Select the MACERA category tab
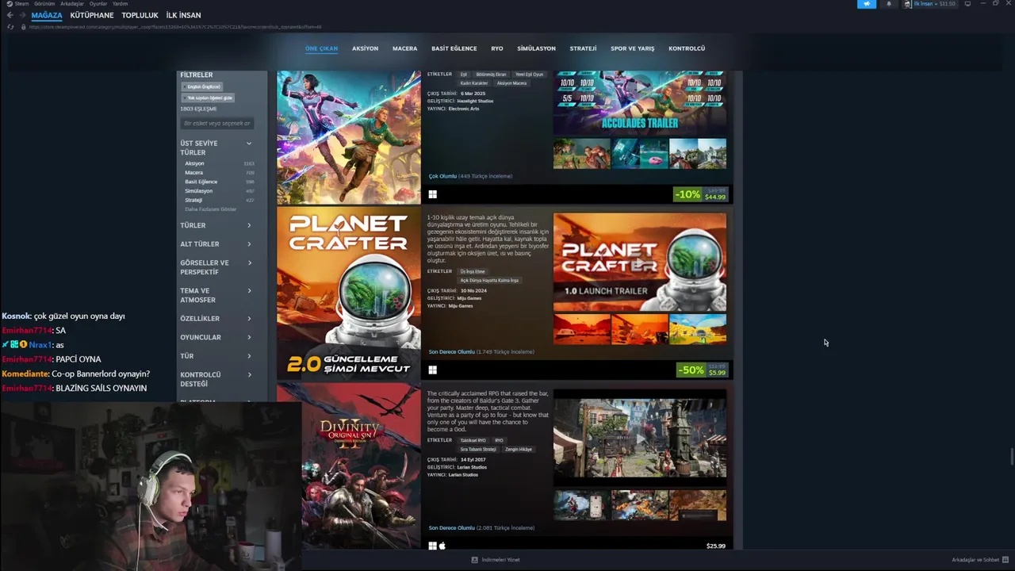The width and height of the screenshot is (1015, 571). [404, 48]
